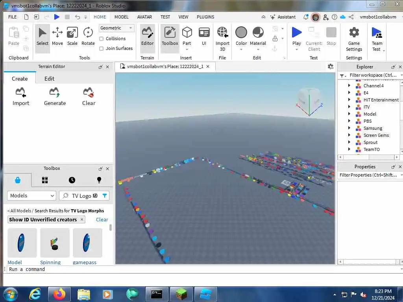403x302 pixels.
Task: Switch to the TEST ribbon tab
Action: point(165,17)
